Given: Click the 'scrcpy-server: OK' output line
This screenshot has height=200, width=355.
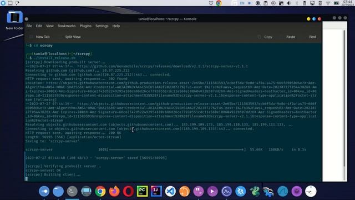Looking at the screenshot, I should coord(43,171).
